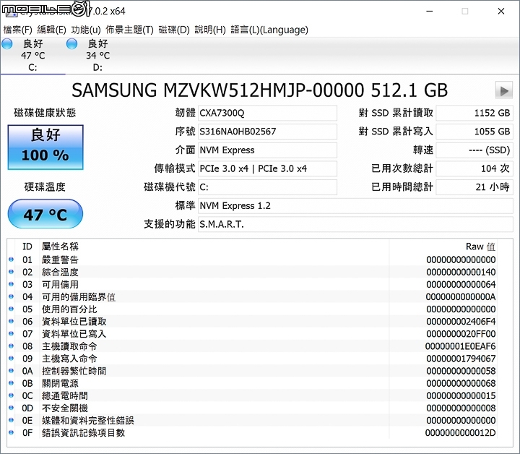Image resolution: width=520 pixels, height=454 pixels.
Task: Click the standard field NVM Express 1.2
Action: [355, 206]
